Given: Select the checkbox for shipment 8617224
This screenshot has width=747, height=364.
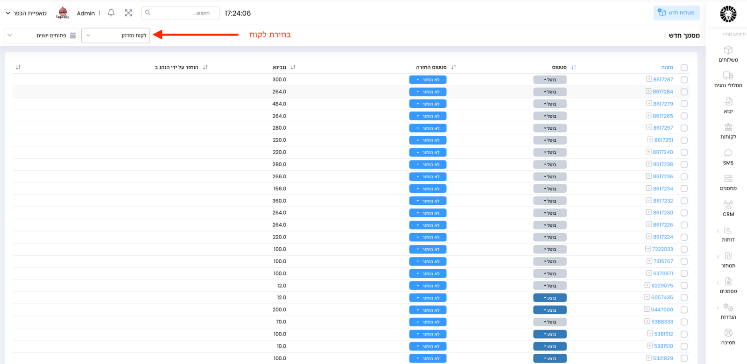Looking at the screenshot, I should pos(684,237).
